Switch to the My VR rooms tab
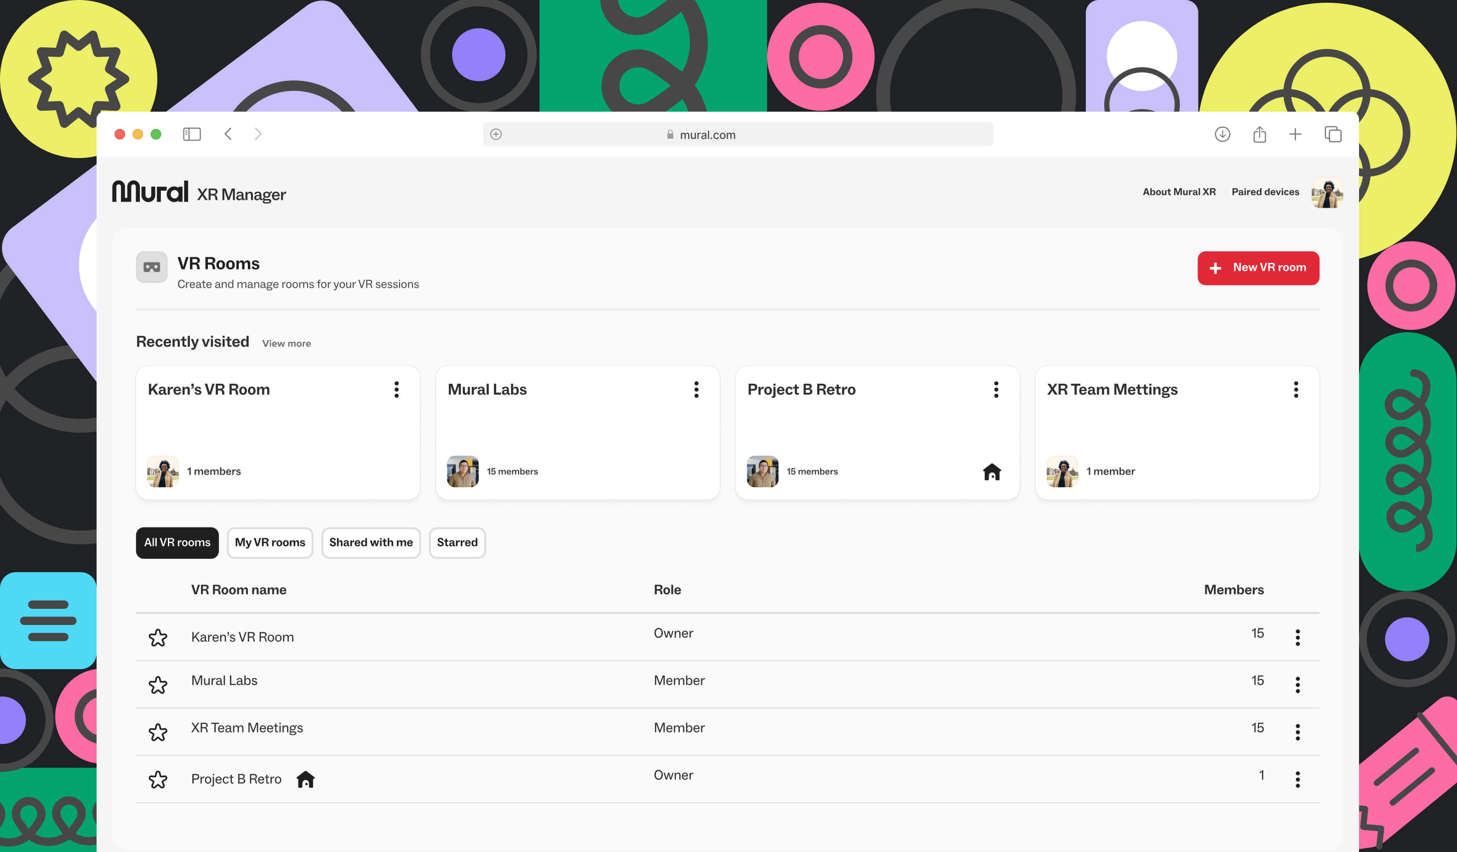The height and width of the screenshot is (852, 1457). point(270,543)
